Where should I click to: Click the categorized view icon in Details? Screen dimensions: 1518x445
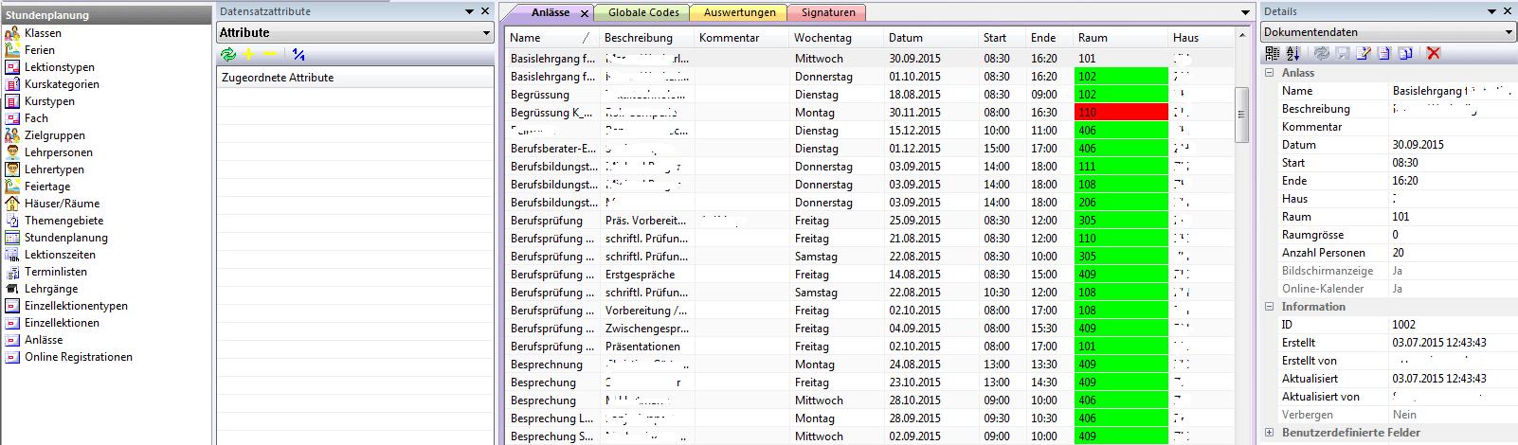[x=1273, y=54]
